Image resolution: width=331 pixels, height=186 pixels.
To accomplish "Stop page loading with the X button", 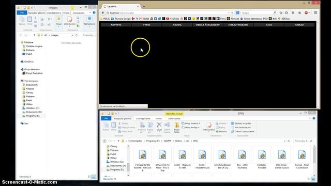I will tap(232, 12).
